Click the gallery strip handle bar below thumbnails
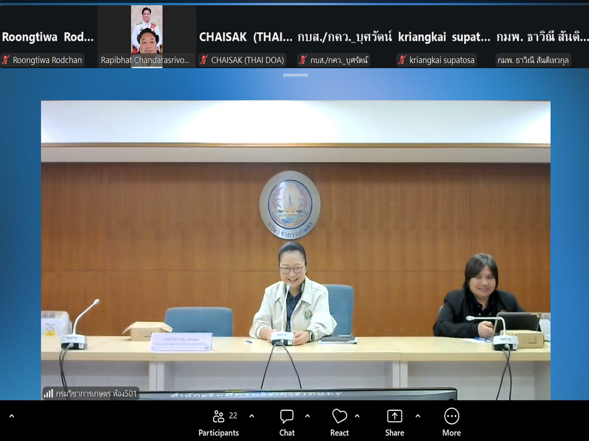589x441 pixels. pos(295,75)
